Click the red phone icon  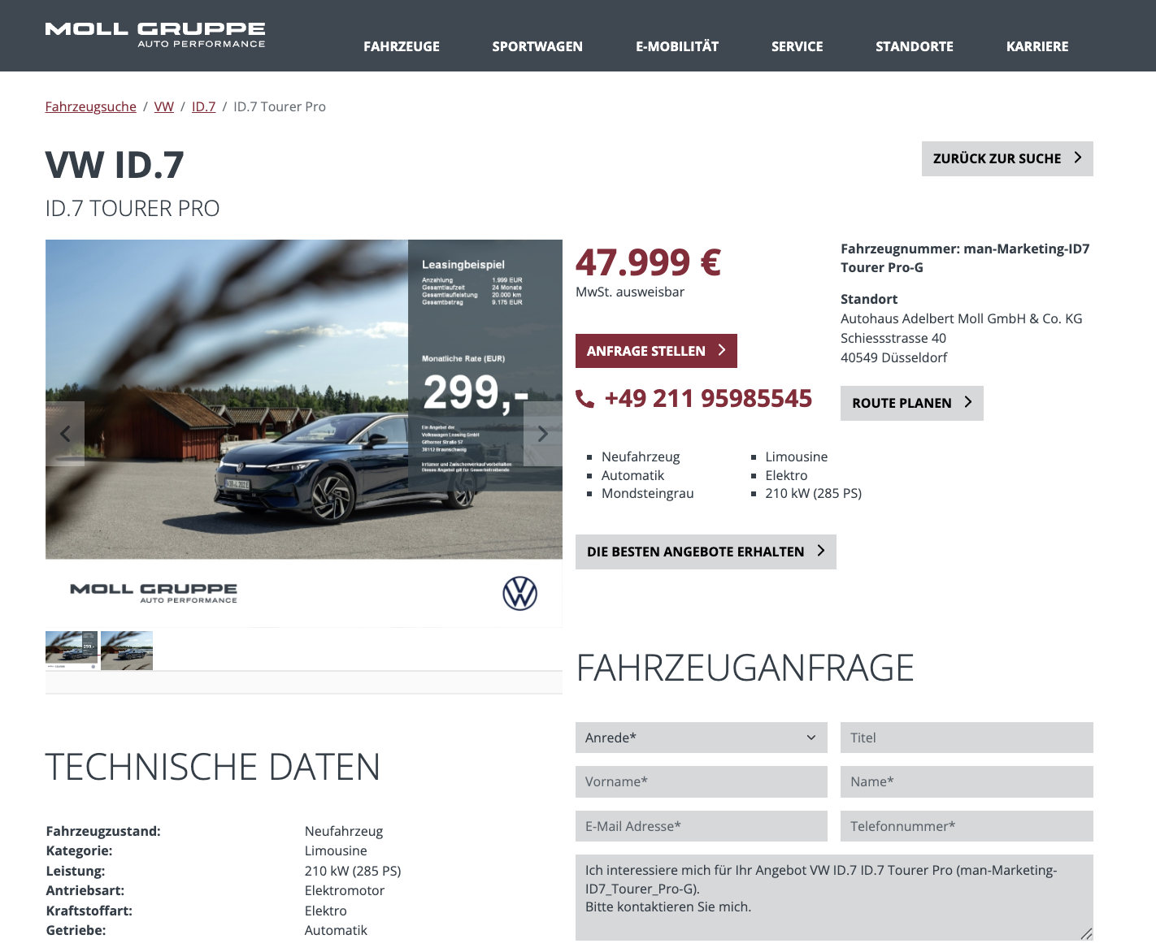pyautogui.click(x=585, y=399)
